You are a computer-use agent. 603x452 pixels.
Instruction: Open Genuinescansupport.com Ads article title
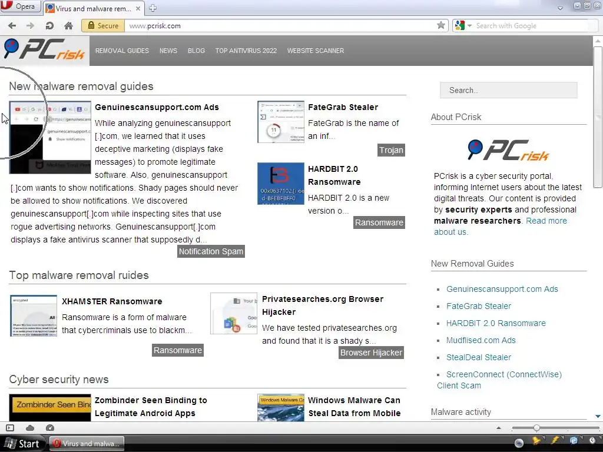(x=157, y=107)
